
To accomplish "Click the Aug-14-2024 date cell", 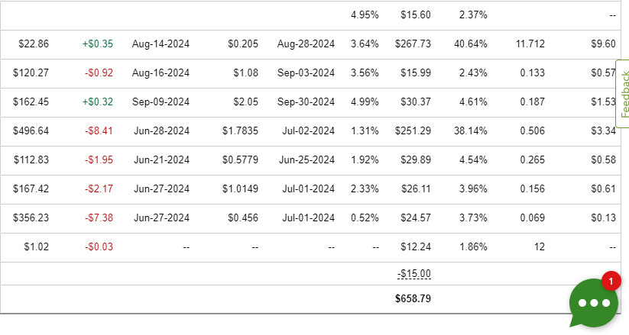I will pyautogui.click(x=160, y=43).
